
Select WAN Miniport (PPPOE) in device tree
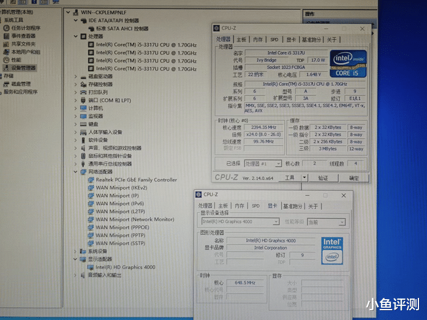[123, 227]
